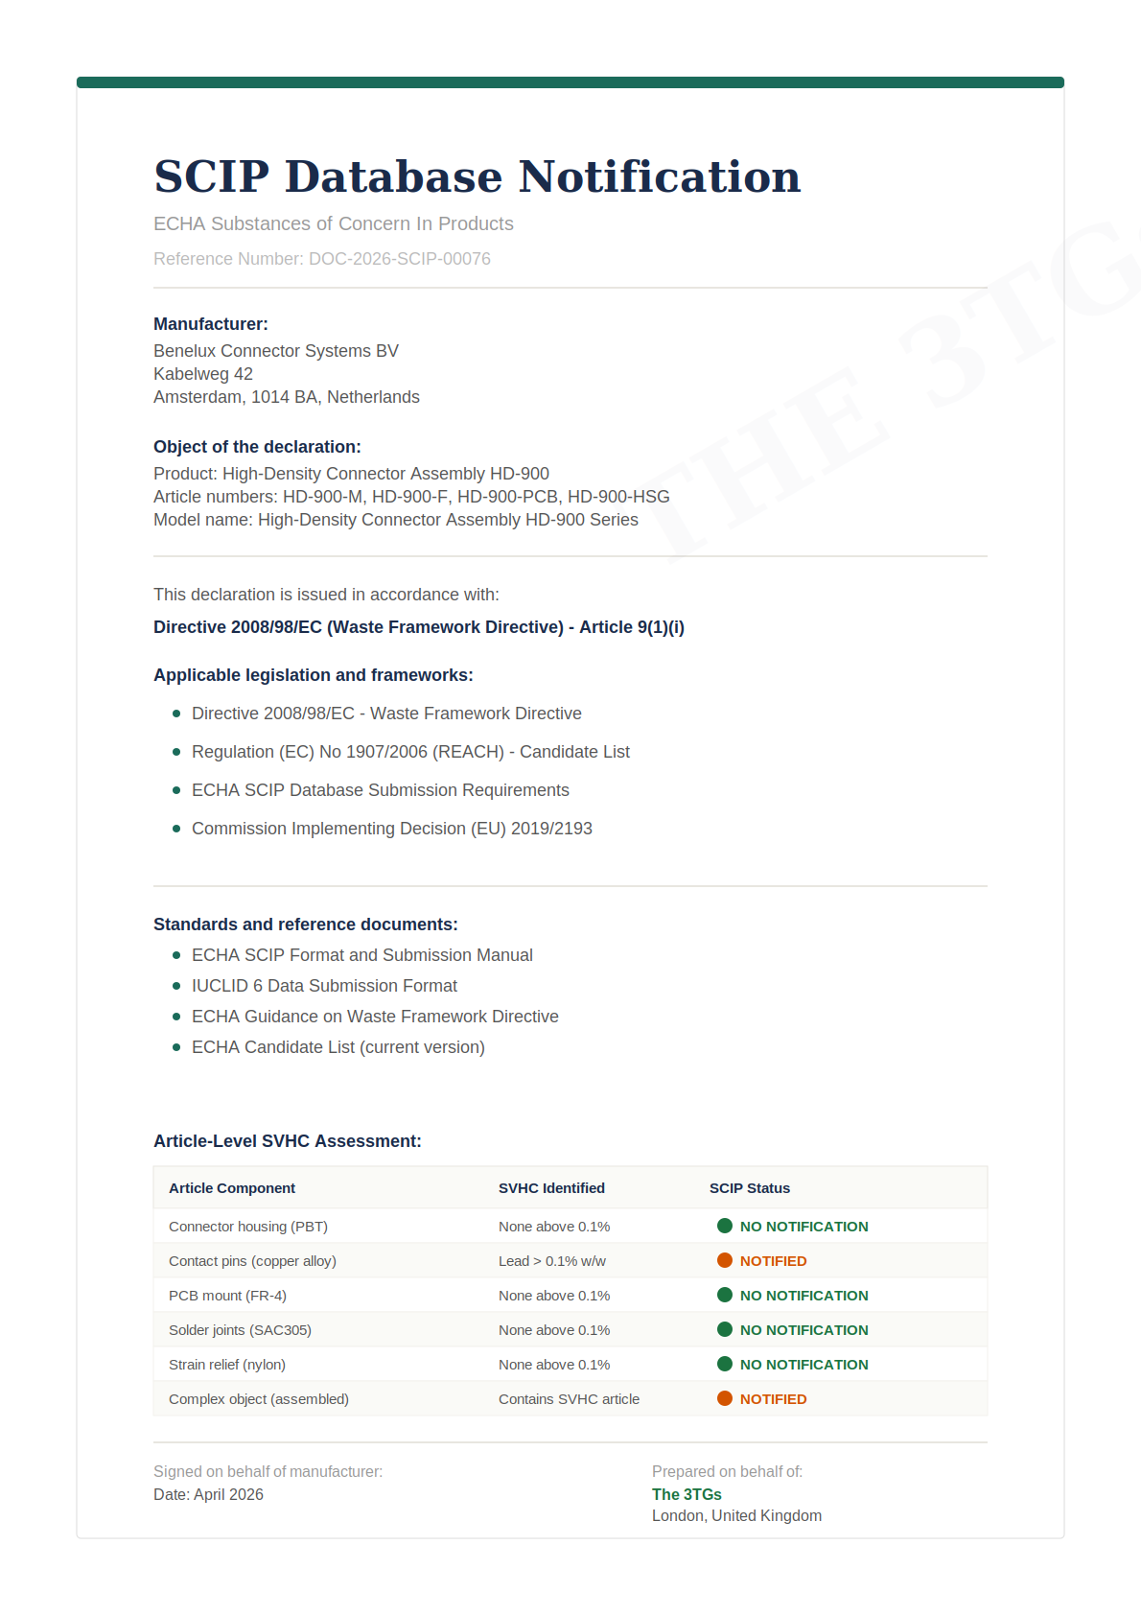Click 'Article-Level SVHC Assessment:' heading
1141x1615 pixels.
point(288,1141)
